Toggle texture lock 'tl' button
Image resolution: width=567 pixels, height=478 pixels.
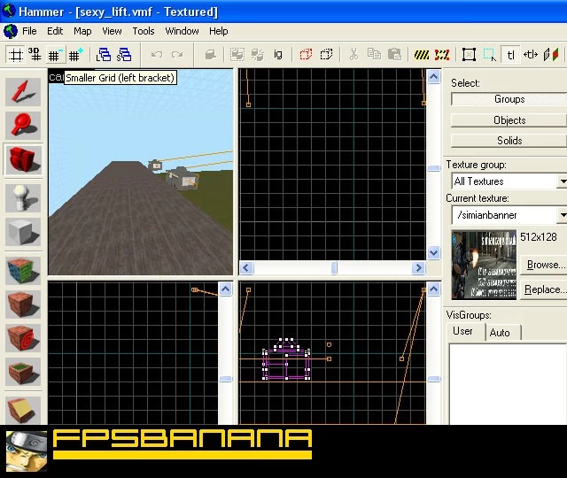510,55
